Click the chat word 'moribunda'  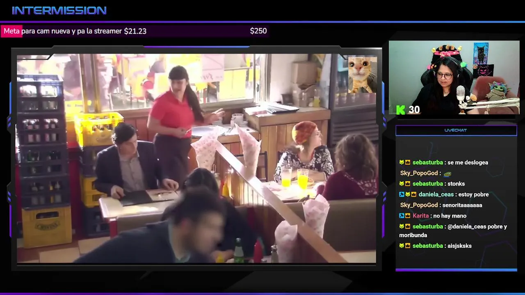tap(413, 236)
